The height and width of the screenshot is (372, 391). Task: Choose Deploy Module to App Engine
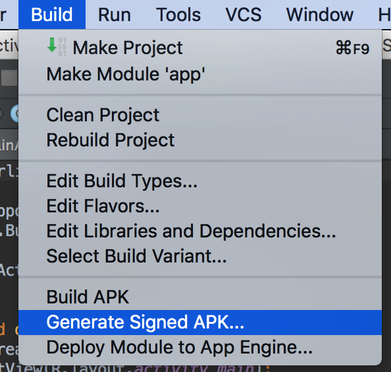[x=200, y=348]
